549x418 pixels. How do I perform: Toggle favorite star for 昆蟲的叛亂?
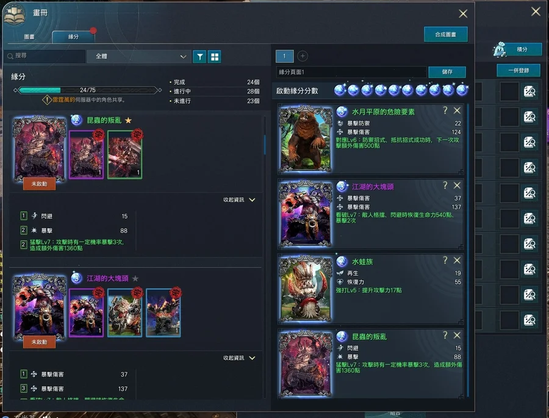129,121
